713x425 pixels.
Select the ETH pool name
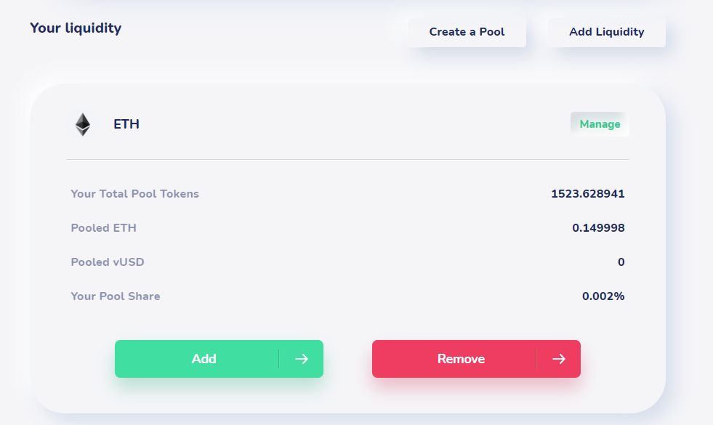pos(126,124)
